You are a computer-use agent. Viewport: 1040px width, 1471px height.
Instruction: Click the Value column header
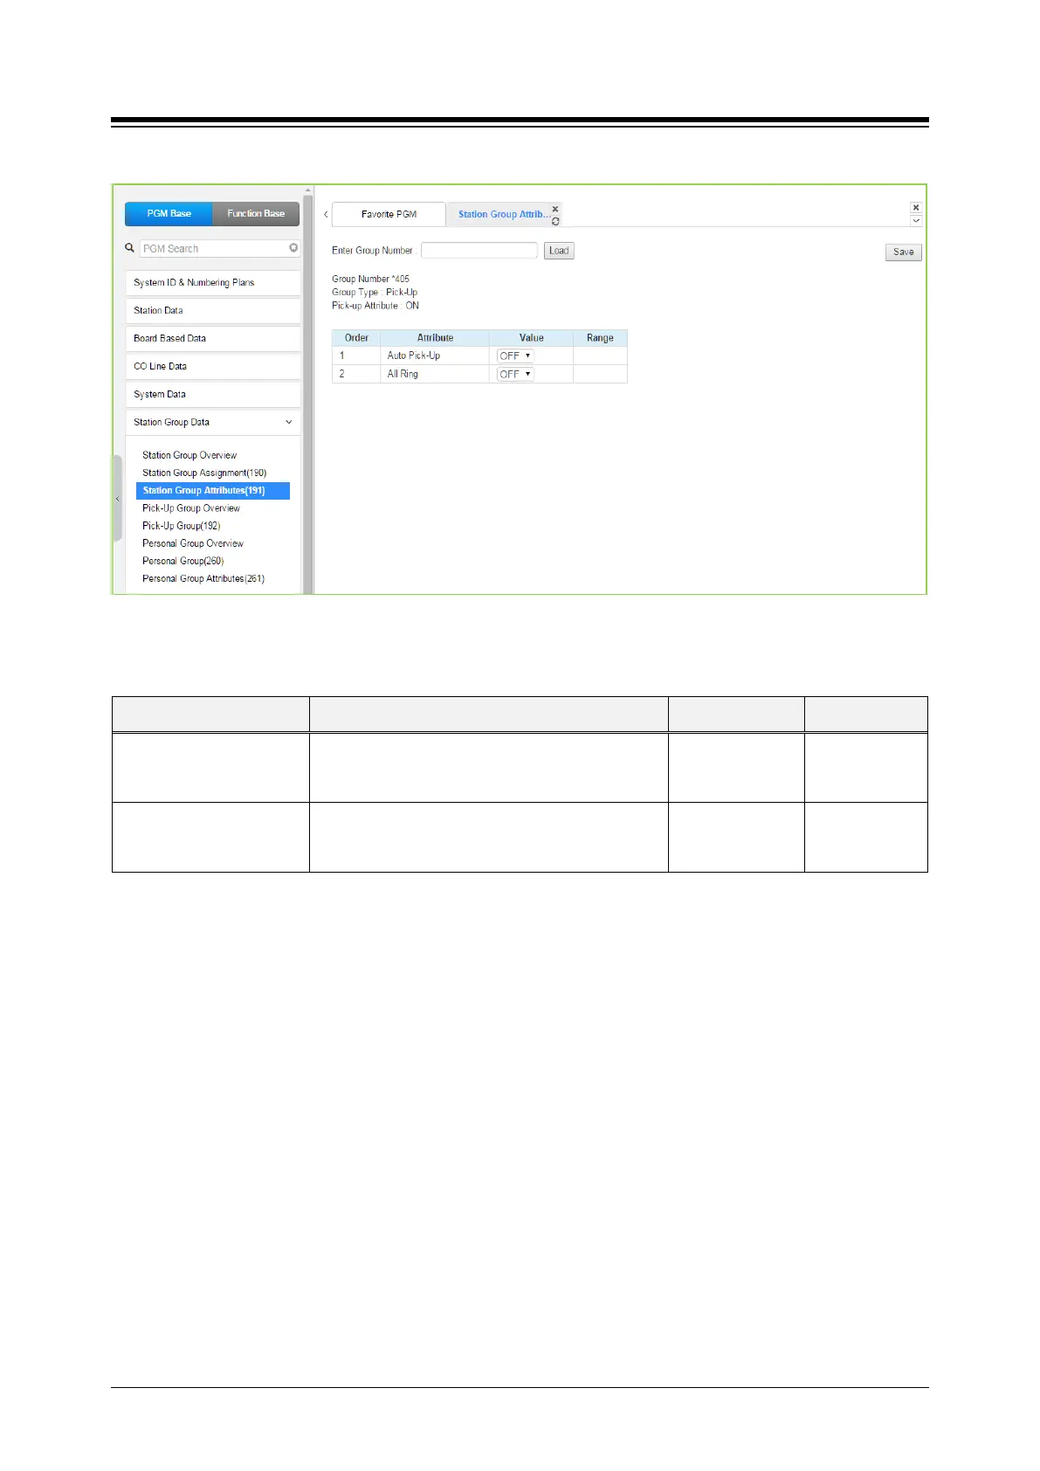click(x=531, y=338)
